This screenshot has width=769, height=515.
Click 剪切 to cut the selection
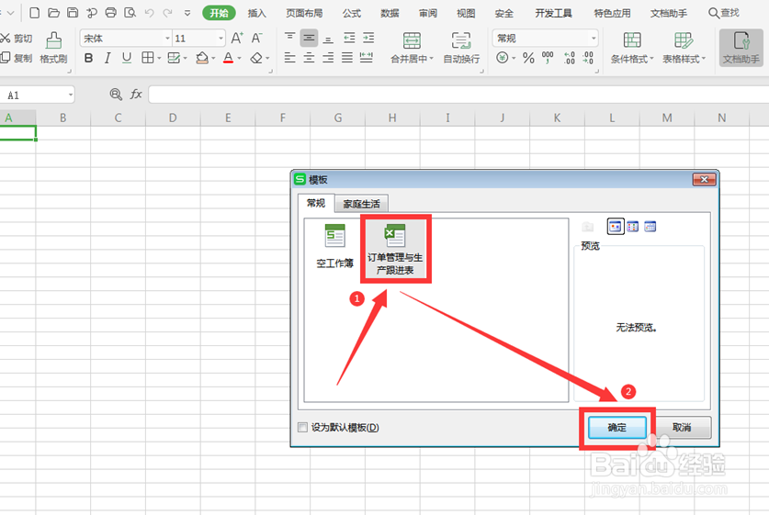click(17, 39)
